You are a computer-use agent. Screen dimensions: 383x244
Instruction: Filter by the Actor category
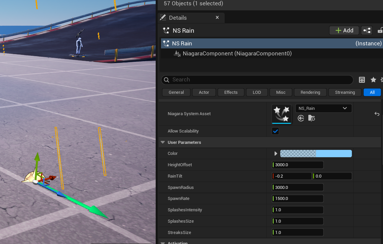click(x=204, y=92)
